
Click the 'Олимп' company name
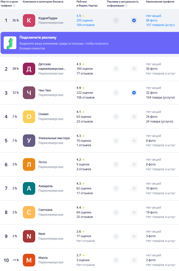click(43, 114)
